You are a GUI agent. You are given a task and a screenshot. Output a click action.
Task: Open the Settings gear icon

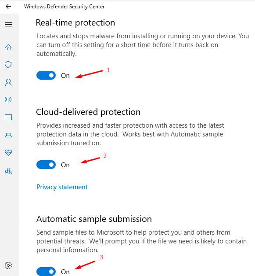click(x=8, y=265)
